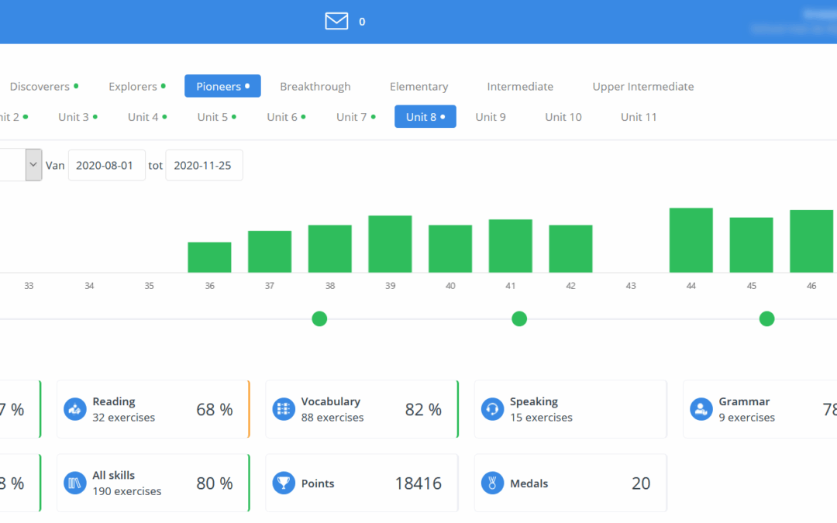The width and height of the screenshot is (837, 523).
Task: Click the week 45 bar in chart
Action: tap(752, 245)
